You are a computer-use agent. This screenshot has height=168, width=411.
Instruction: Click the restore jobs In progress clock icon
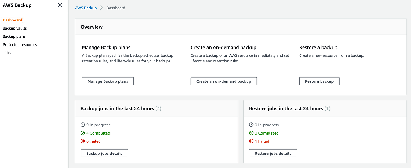[x=251, y=125]
